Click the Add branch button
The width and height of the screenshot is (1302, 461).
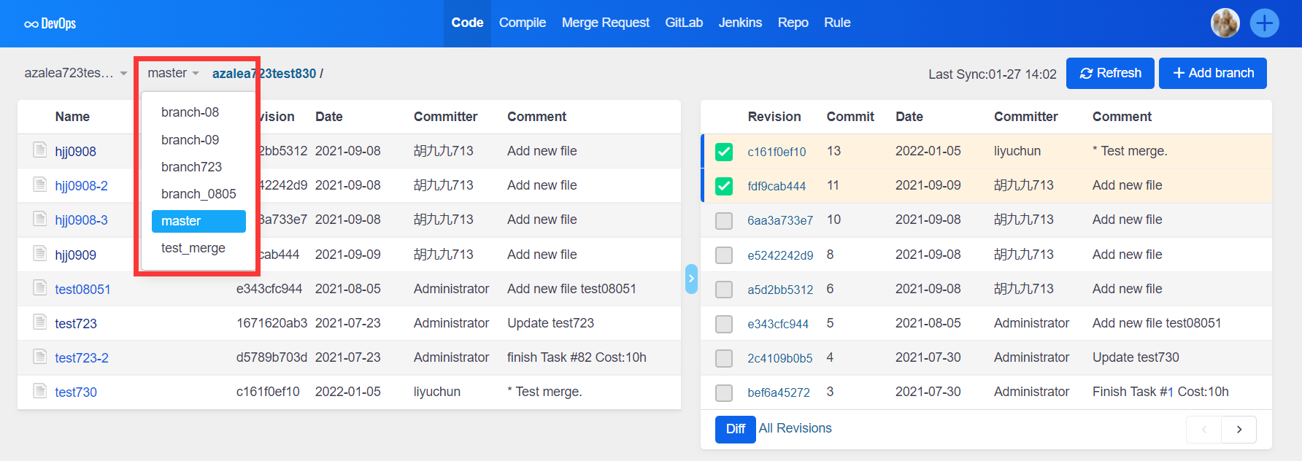[1212, 73]
